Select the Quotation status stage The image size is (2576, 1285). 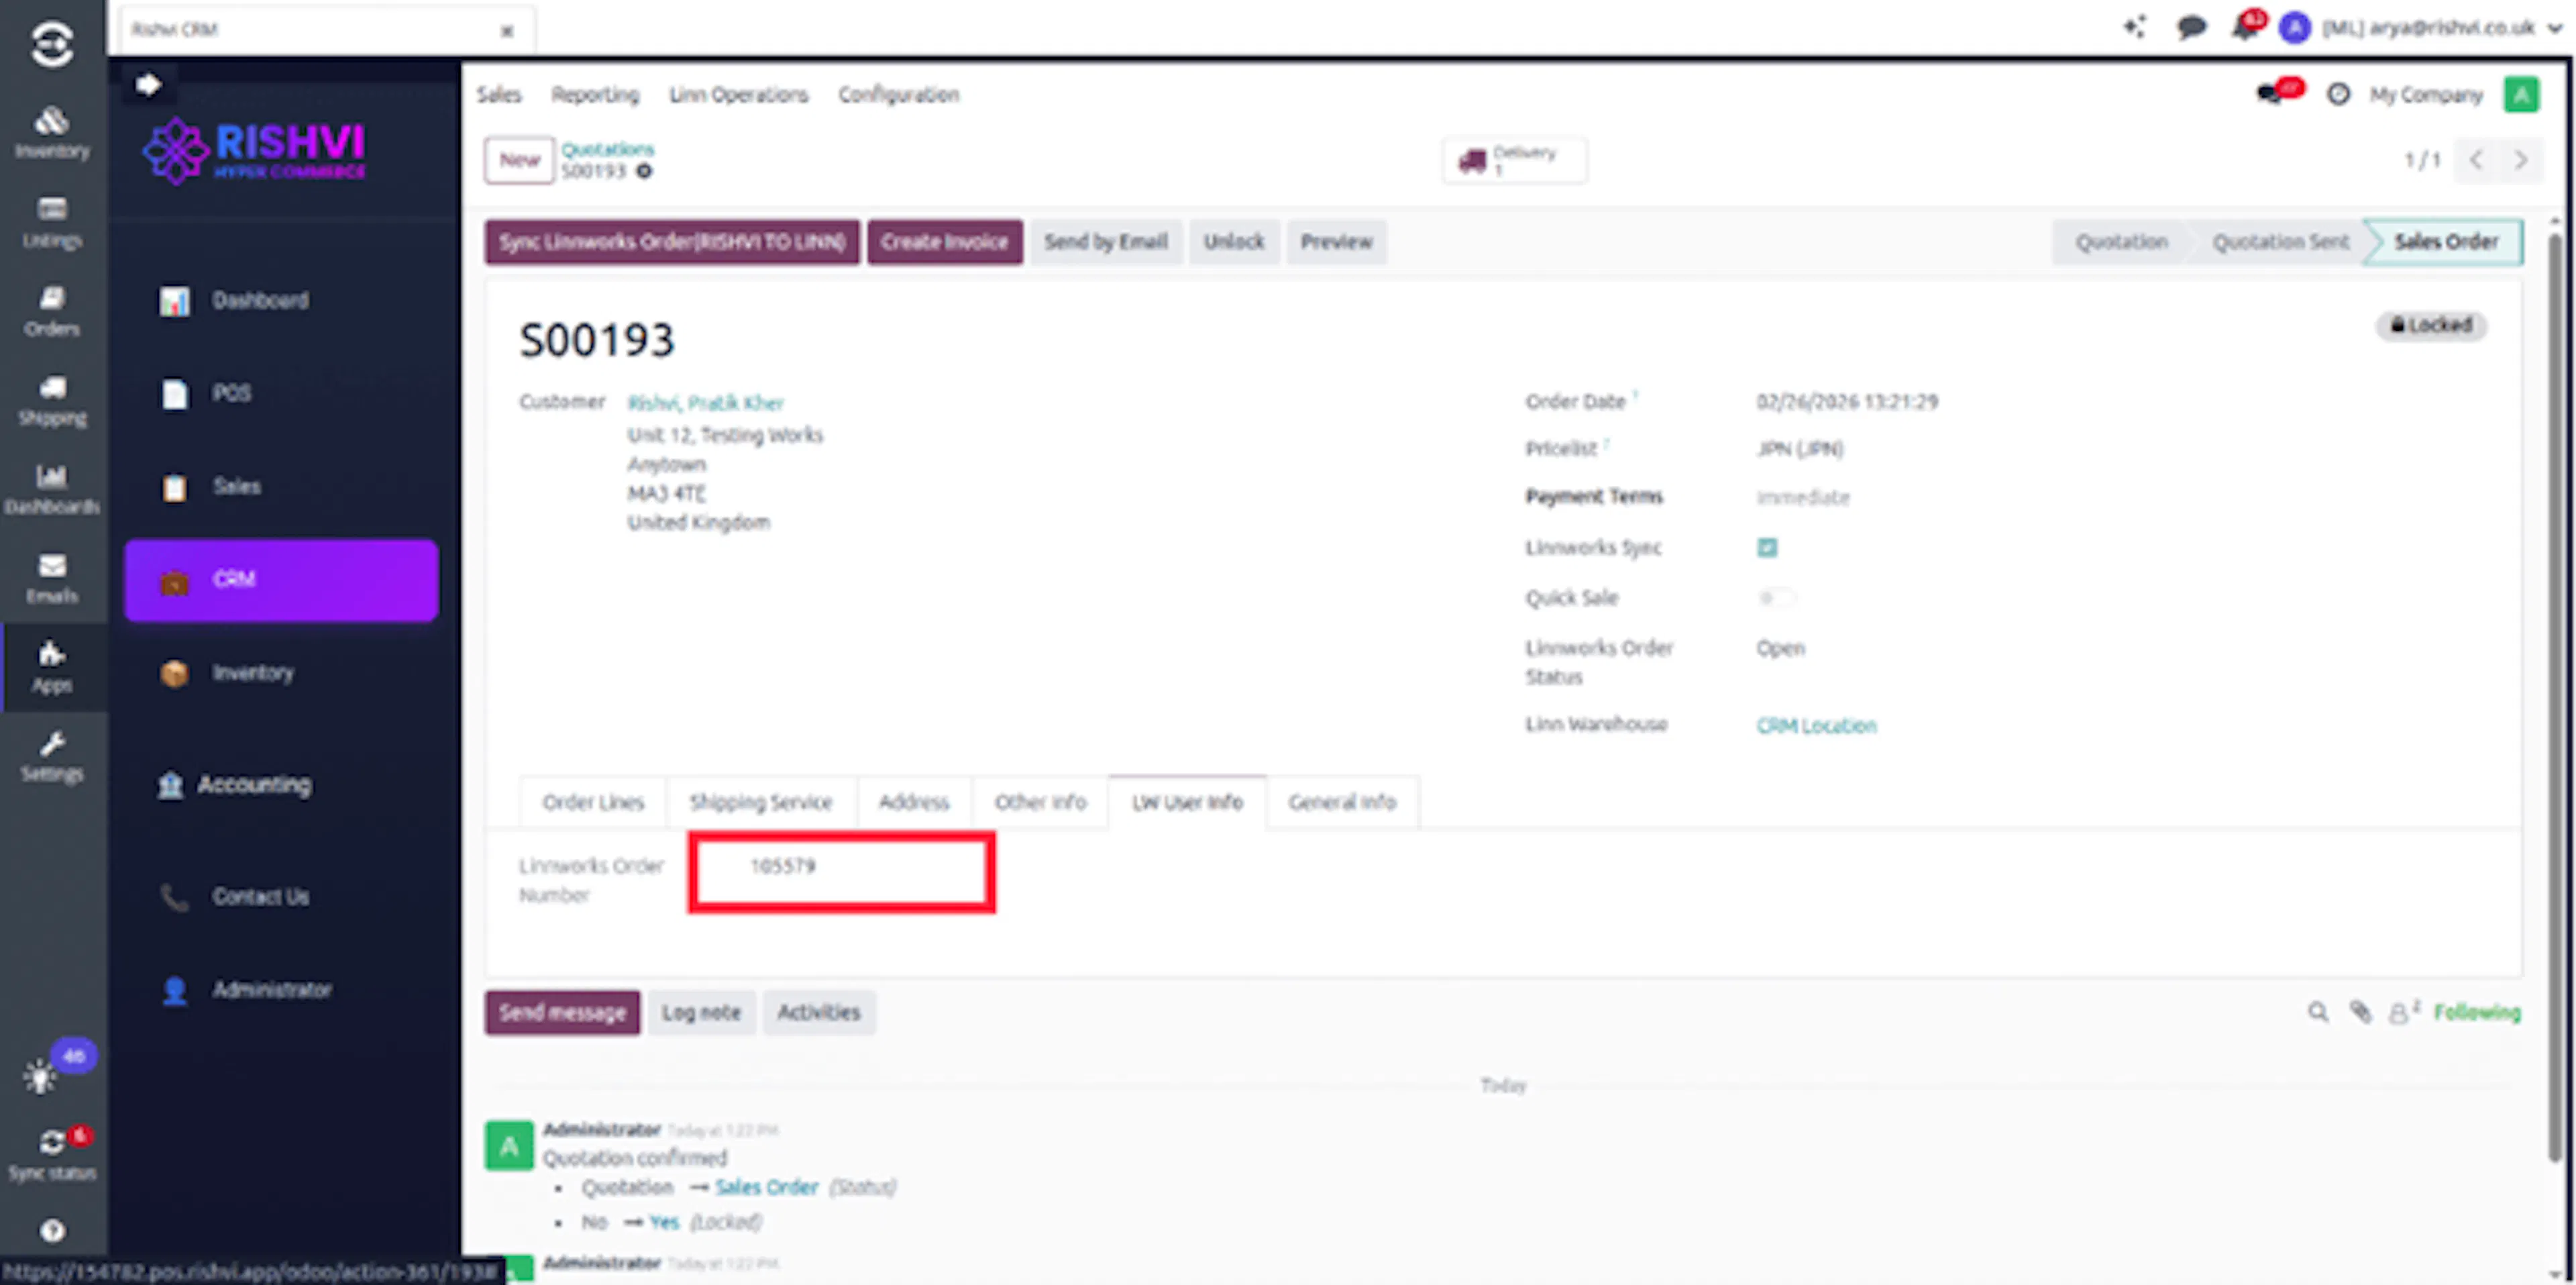point(2121,242)
